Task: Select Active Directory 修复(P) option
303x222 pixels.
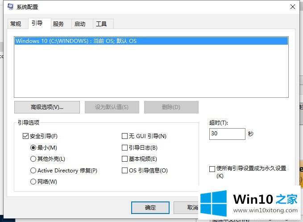Action: tap(33, 170)
